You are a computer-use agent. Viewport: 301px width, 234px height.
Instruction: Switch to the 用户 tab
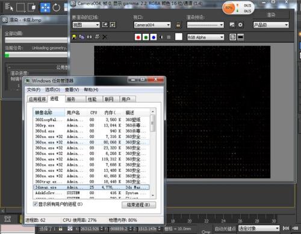[128, 99]
